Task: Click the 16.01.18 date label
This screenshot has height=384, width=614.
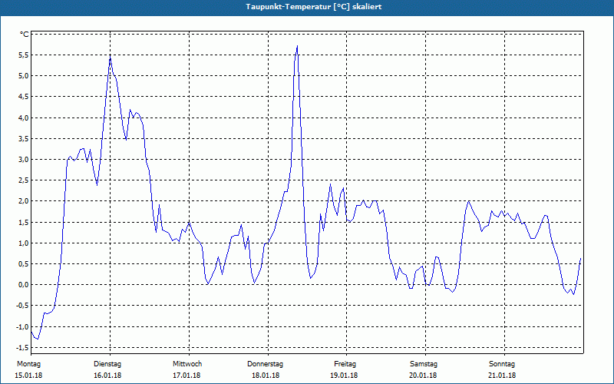Action: [107, 376]
